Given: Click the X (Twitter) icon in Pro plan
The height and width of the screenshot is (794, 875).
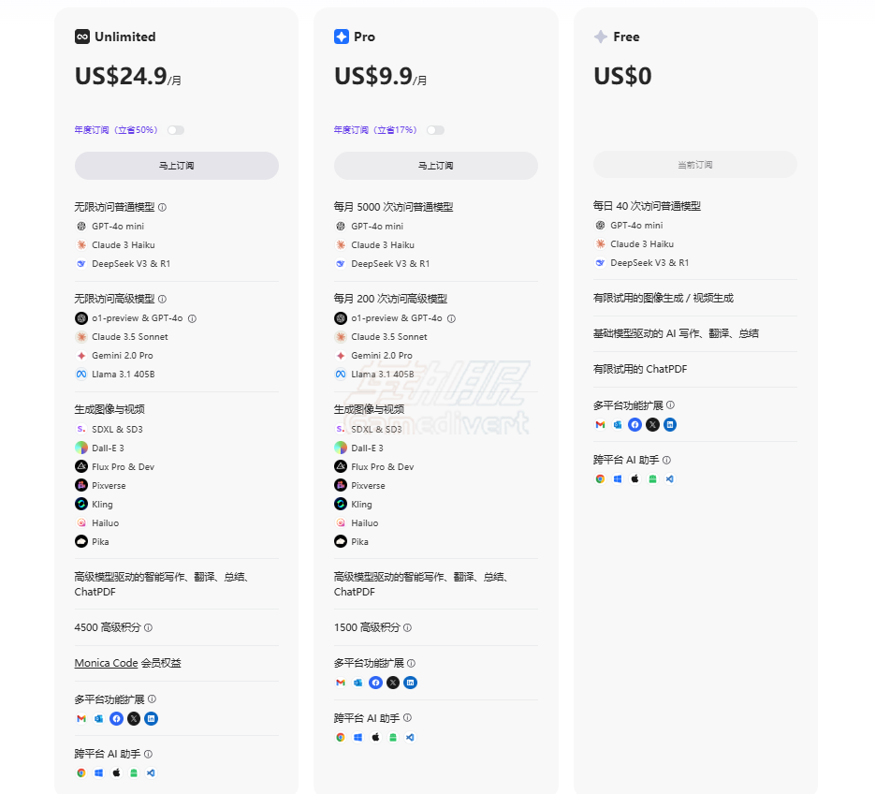Looking at the screenshot, I should [x=393, y=683].
